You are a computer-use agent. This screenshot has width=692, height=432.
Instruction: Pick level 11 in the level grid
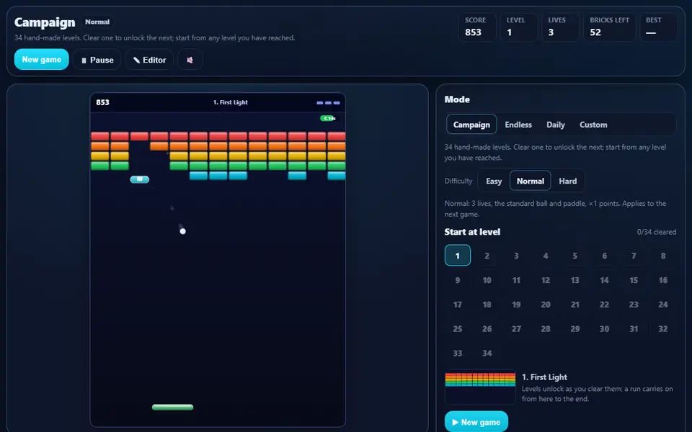click(516, 280)
